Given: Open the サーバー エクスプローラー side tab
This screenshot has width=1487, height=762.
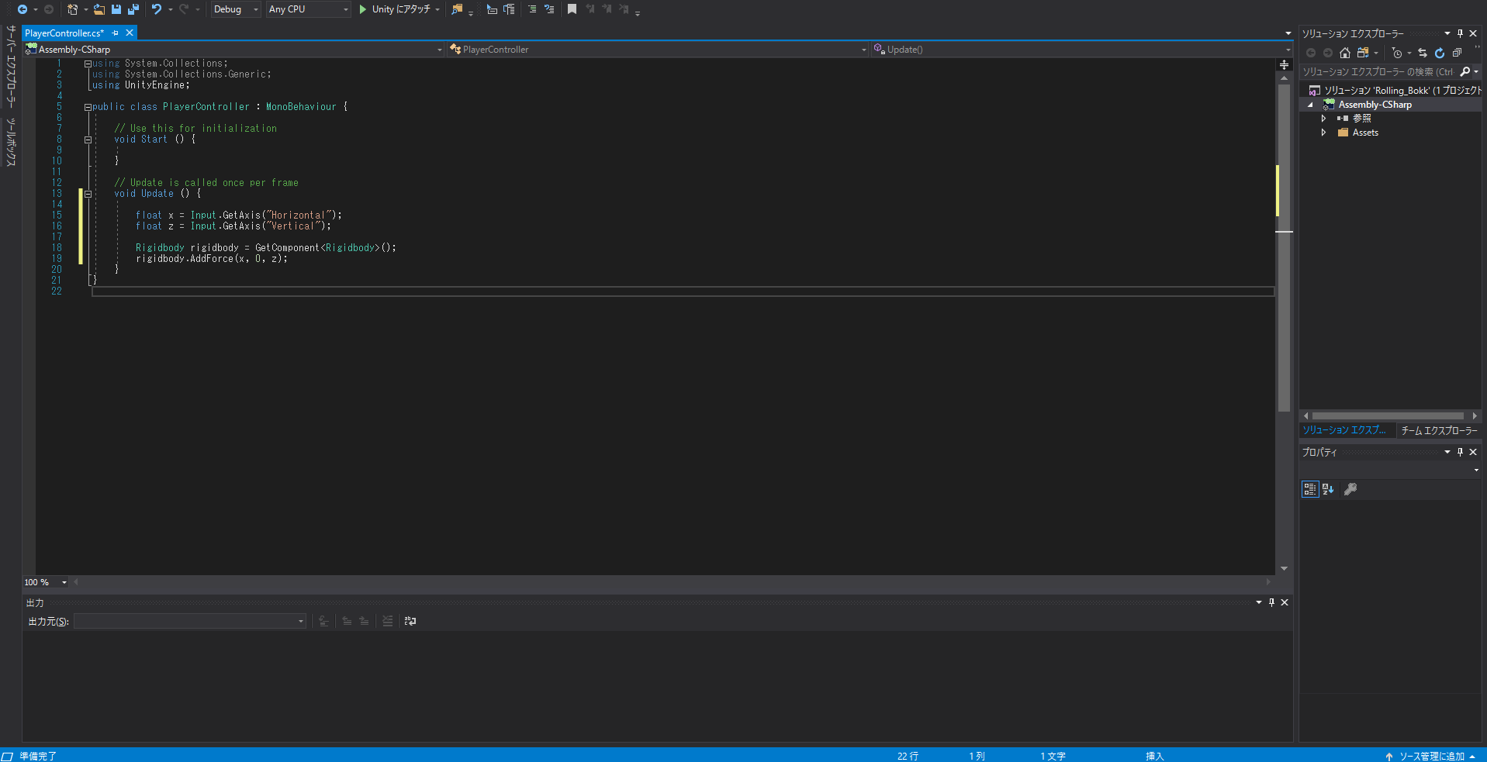Looking at the screenshot, I should 11,67.
